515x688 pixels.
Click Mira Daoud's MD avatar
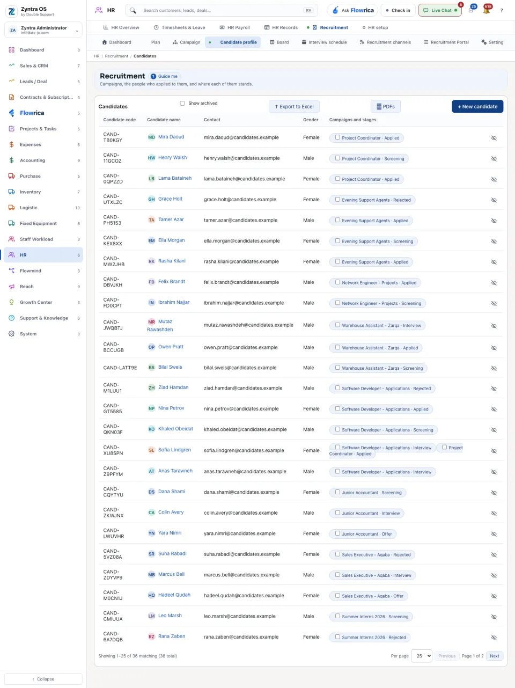click(151, 137)
